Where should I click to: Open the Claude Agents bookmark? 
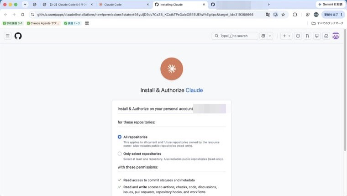43,23
